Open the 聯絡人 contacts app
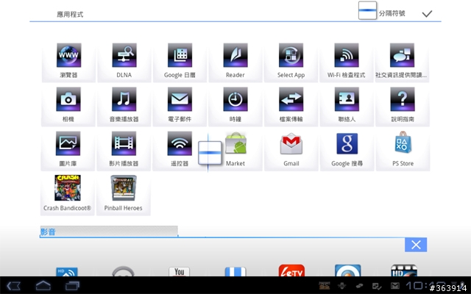Viewport: 471px width, 294px height. [347, 106]
